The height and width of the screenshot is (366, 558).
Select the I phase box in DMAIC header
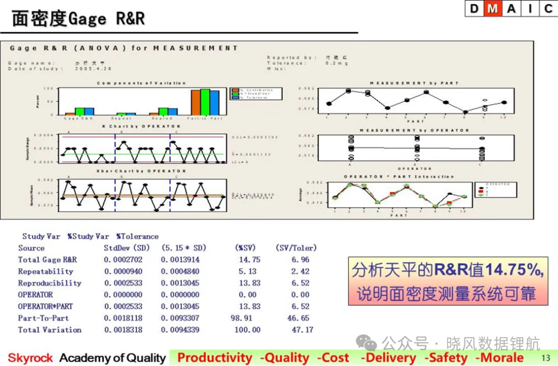click(x=530, y=9)
